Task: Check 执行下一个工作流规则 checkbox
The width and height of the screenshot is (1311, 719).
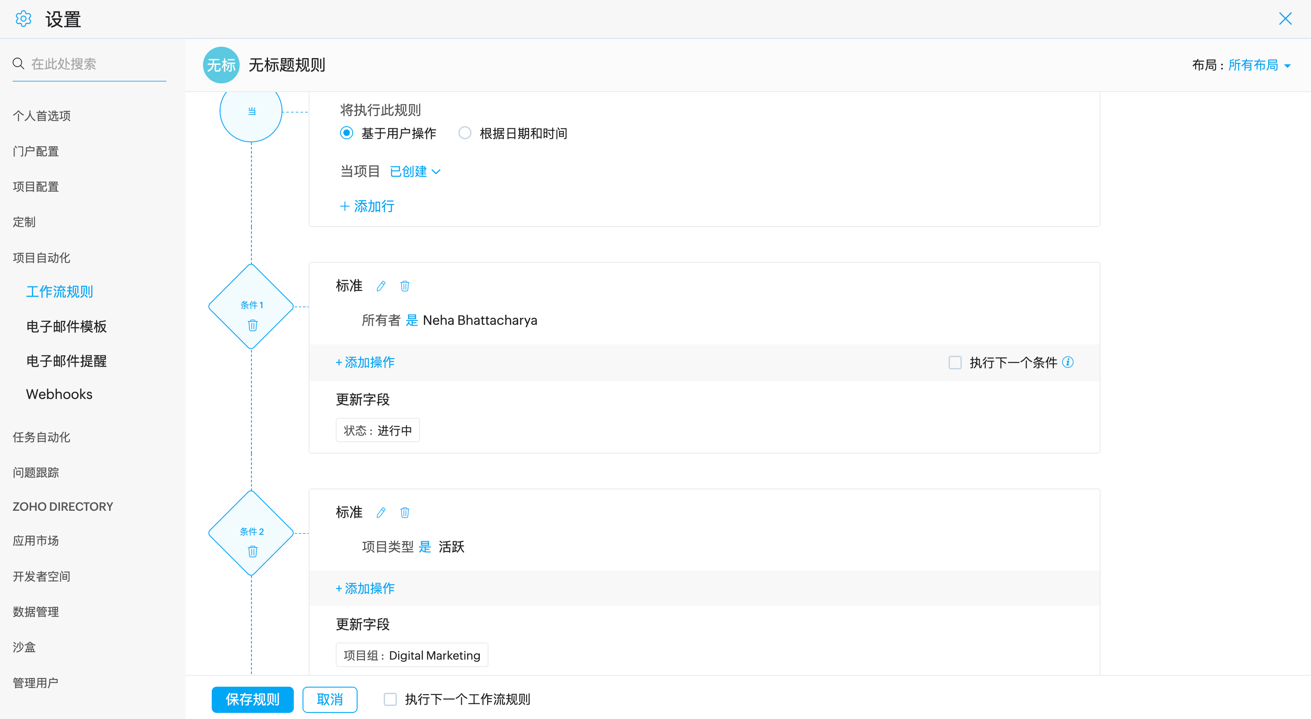Action: click(390, 699)
